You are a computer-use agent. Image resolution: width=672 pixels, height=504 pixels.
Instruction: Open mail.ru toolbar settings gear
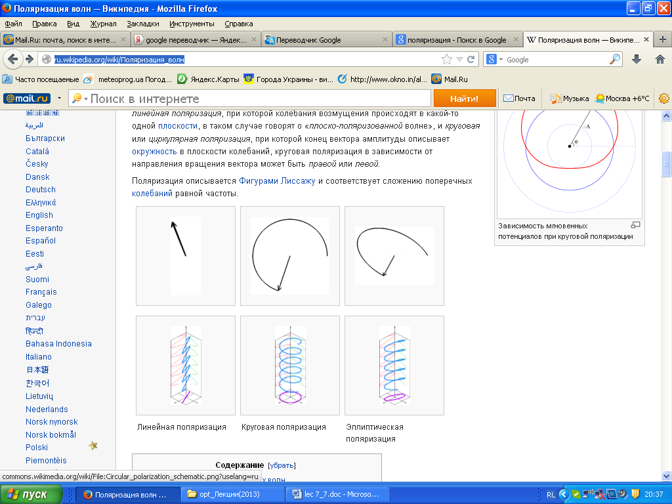tap(664, 98)
